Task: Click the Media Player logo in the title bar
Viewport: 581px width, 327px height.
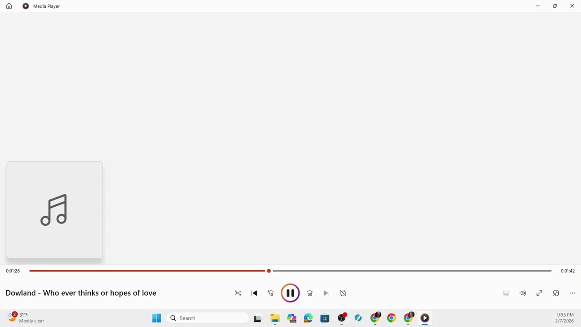Action: click(x=25, y=6)
